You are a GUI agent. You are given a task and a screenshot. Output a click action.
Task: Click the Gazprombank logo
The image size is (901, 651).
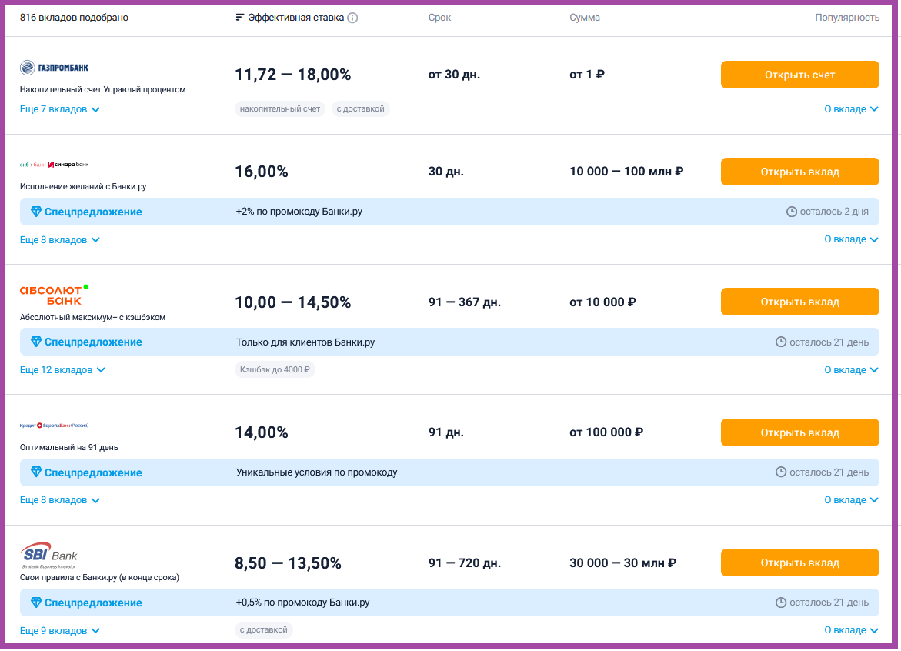coord(54,68)
